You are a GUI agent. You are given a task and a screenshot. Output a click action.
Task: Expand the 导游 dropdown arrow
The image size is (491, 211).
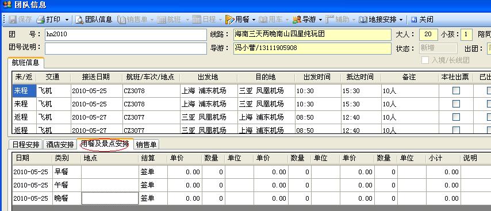(x=321, y=20)
